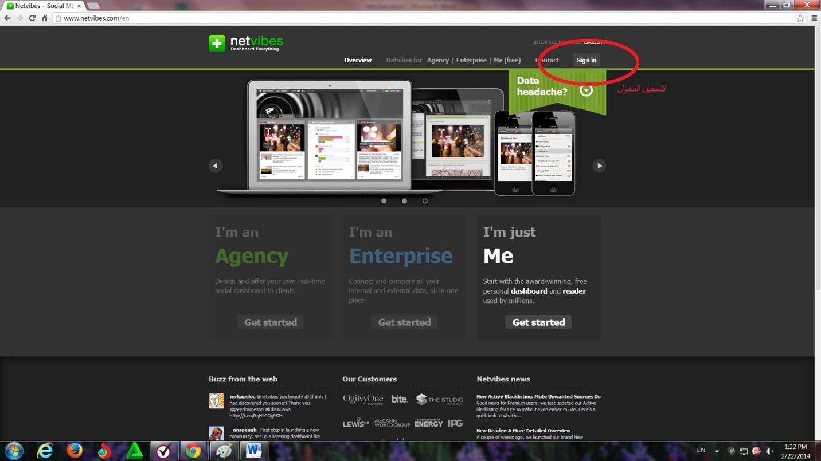Image resolution: width=821 pixels, height=461 pixels.
Task: Click the browser forward arrow
Action: tap(19, 18)
